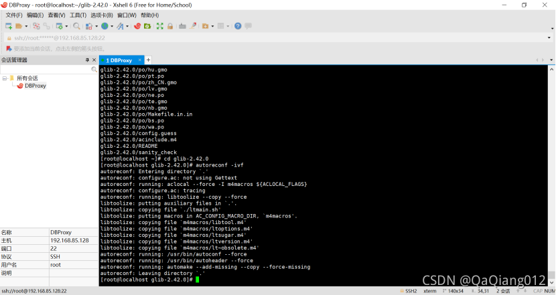Click the xterm status bar entry
This screenshot has height=295, width=556.
click(430, 291)
